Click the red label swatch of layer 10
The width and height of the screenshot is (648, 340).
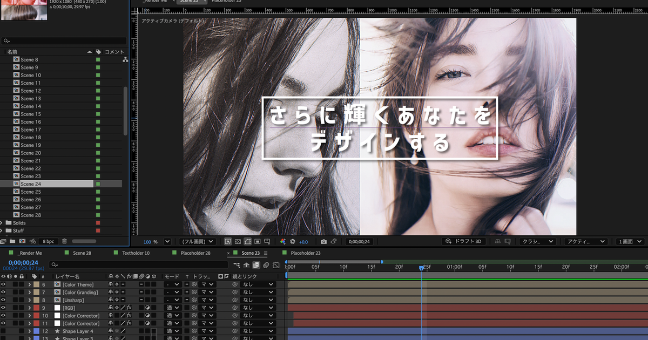point(36,316)
